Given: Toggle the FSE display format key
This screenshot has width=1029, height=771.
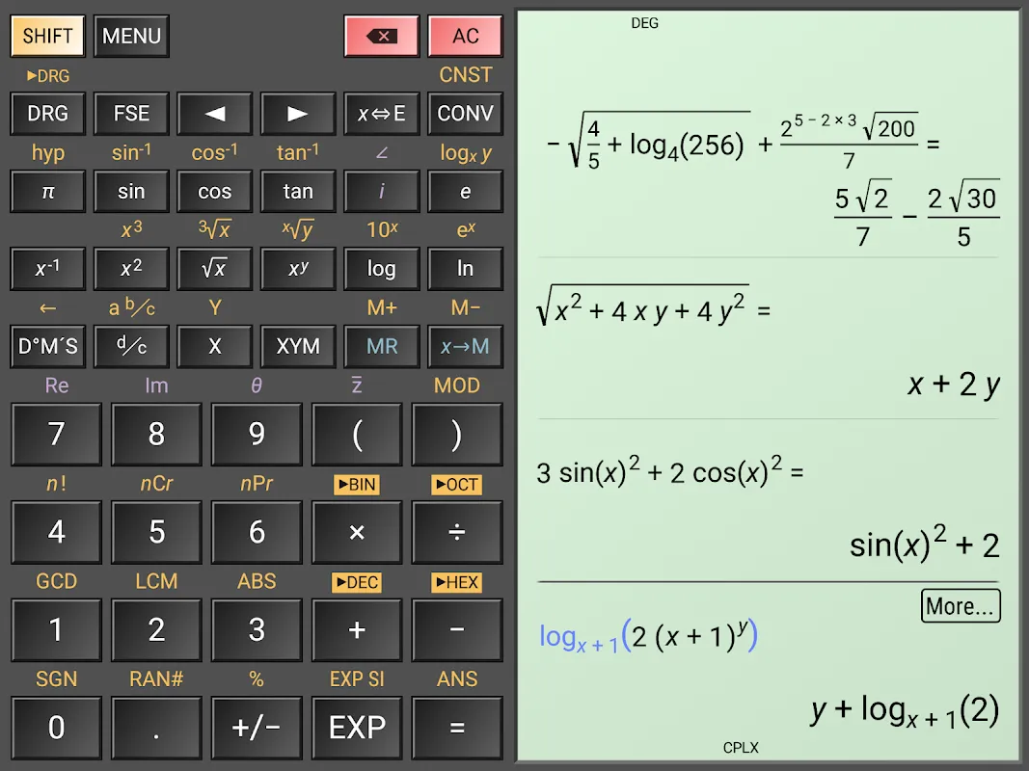Looking at the screenshot, I should [x=131, y=114].
